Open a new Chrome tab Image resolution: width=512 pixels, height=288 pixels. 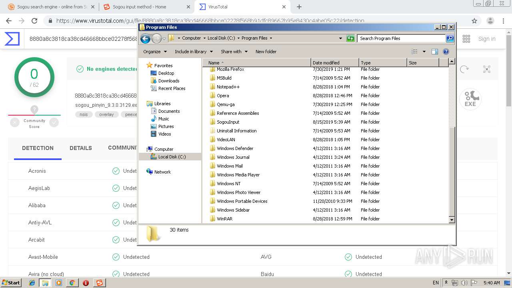tap(299, 7)
